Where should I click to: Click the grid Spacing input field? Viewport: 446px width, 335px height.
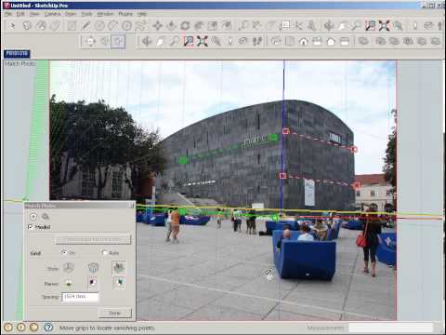click(80, 297)
